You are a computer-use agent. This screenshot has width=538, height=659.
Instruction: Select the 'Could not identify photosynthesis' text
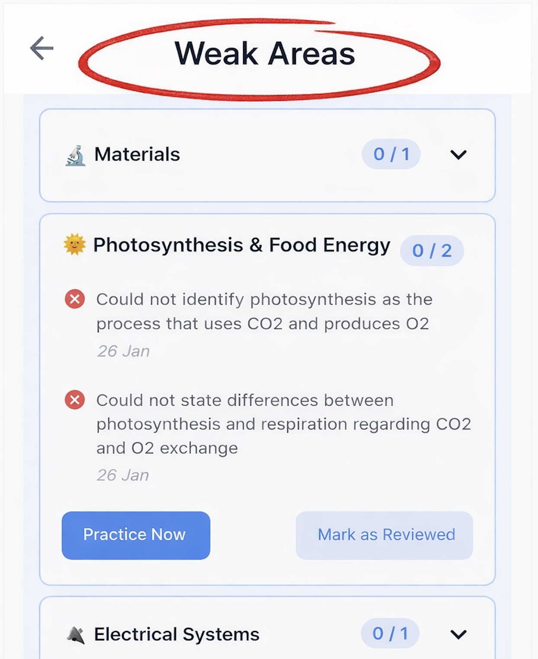(264, 311)
